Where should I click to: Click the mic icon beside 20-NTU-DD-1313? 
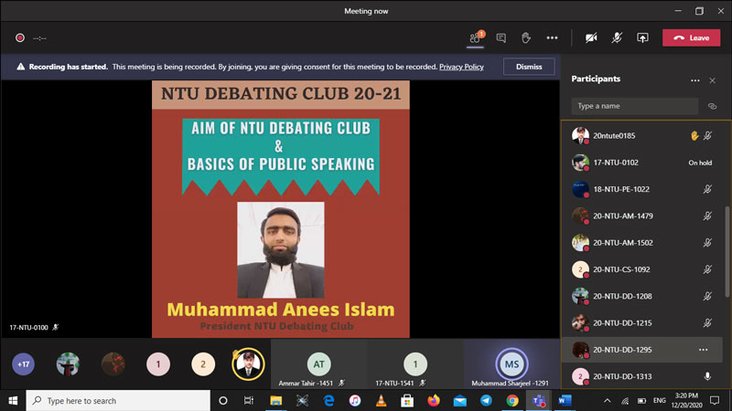coord(707,375)
